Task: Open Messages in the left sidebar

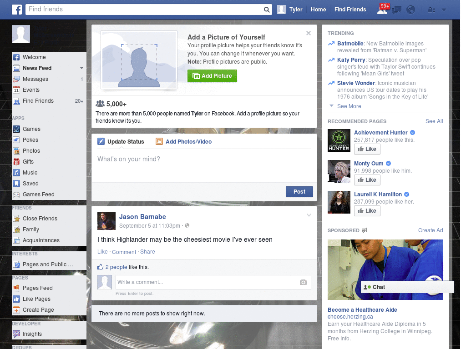Action: [x=49, y=79]
